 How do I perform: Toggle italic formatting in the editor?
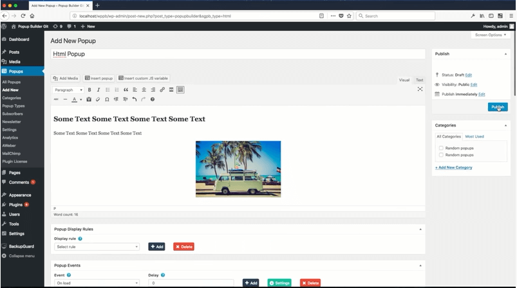pyautogui.click(x=99, y=90)
